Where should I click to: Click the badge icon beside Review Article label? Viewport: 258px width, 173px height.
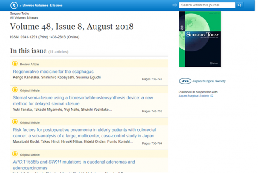pyautogui.click(x=15, y=63)
